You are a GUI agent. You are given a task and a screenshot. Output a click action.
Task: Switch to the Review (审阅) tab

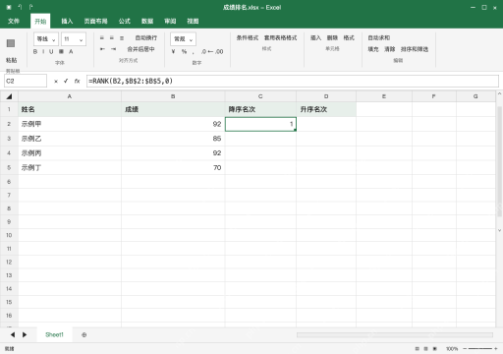170,22
